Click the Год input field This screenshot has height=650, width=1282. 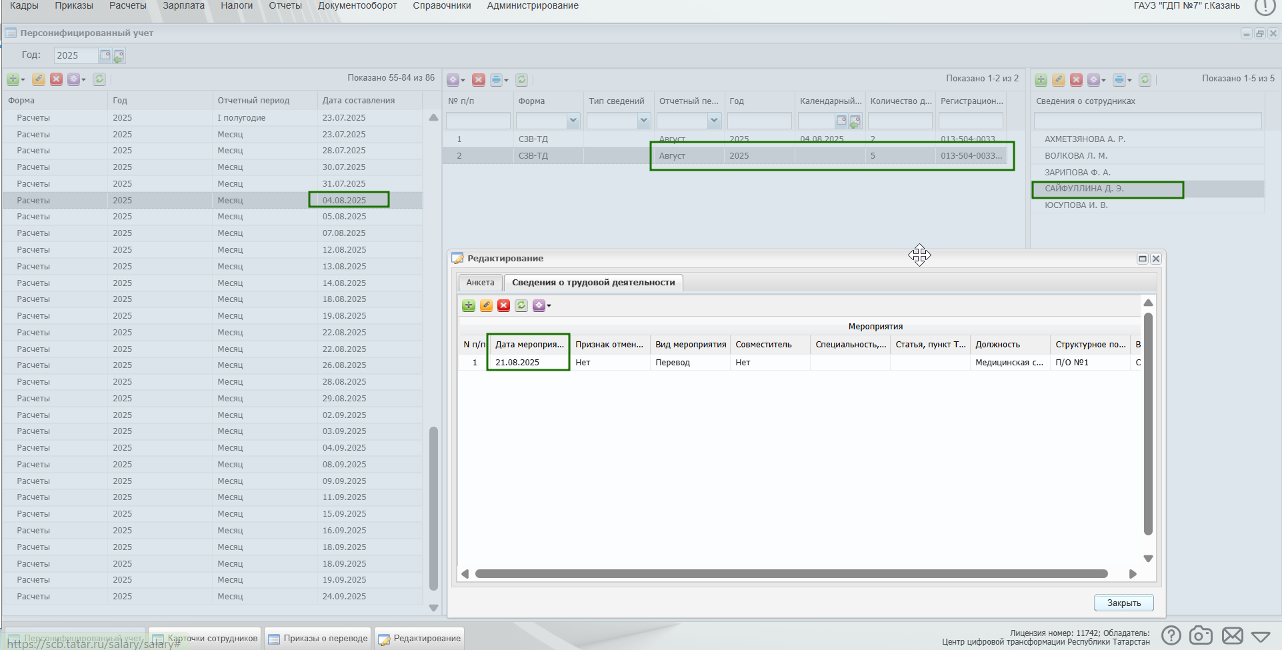(76, 55)
